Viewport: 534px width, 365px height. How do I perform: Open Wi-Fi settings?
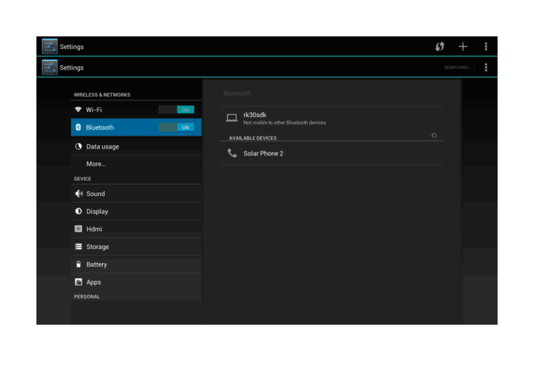136,110
